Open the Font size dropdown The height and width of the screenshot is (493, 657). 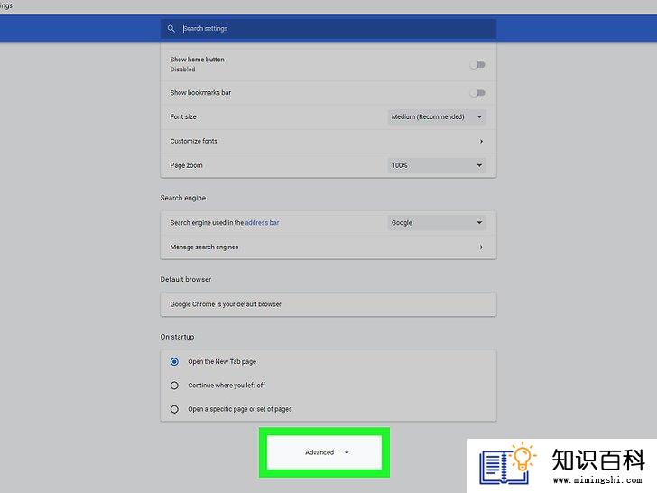pyautogui.click(x=437, y=116)
